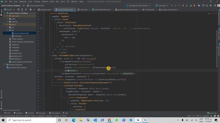Open the Event Log
The height and width of the screenshot is (123, 220).
tap(212, 113)
